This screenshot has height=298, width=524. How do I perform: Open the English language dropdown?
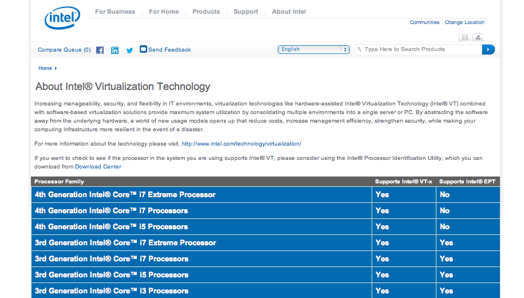pos(313,49)
